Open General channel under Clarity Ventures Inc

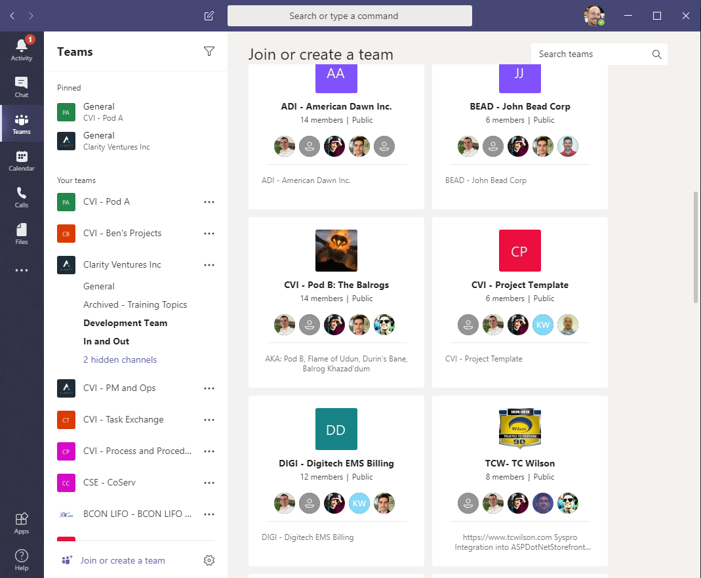pyautogui.click(x=99, y=286)
